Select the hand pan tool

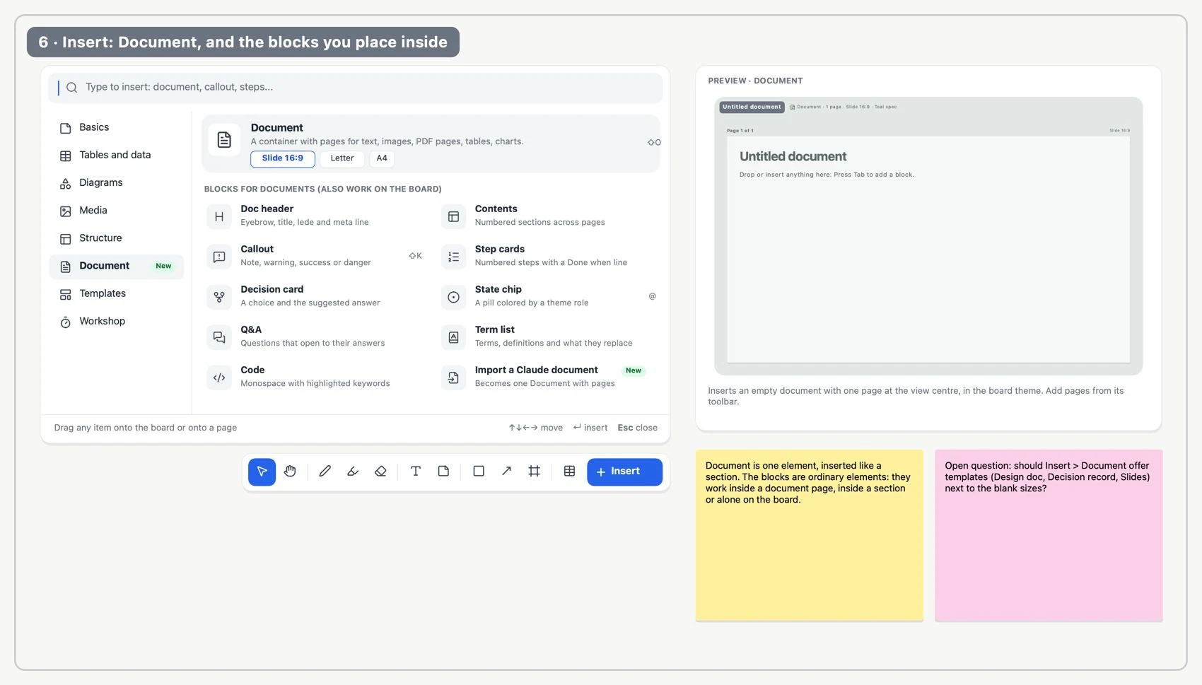pyautogui.click(x=290, y=472)
